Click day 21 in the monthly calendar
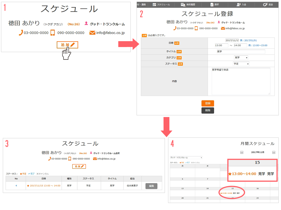The height and width of the screenshot is (210, 281). tap(208, 198)
